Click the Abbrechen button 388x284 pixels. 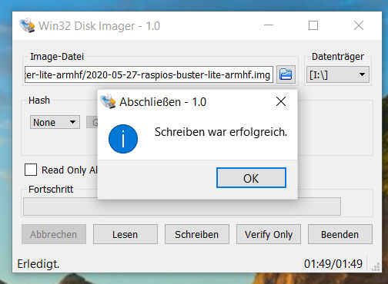pyautogui.click(x=54, y=234)
